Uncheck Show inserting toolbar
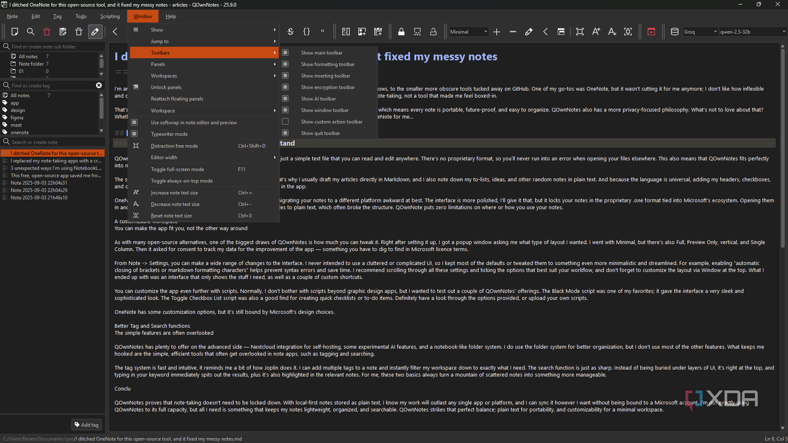788x443 pixels. point(285,75)
